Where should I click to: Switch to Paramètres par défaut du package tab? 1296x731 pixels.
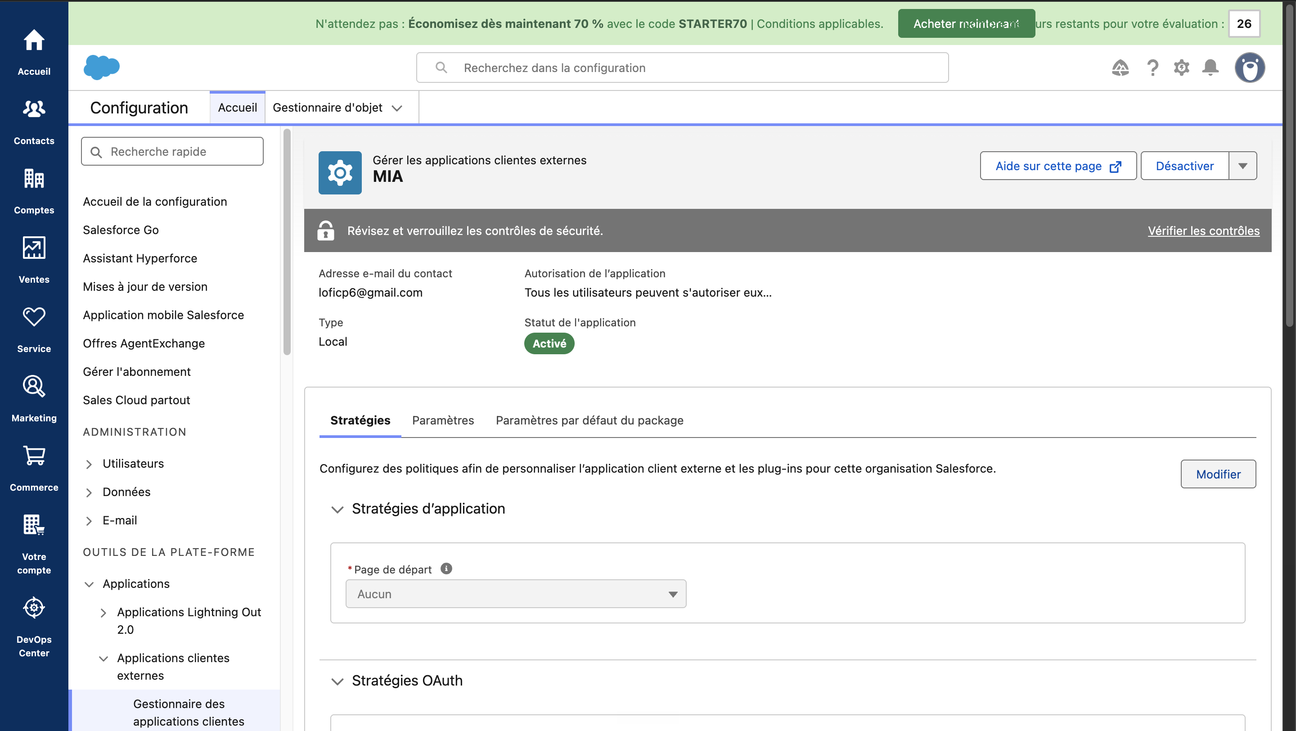pos(589,420)
